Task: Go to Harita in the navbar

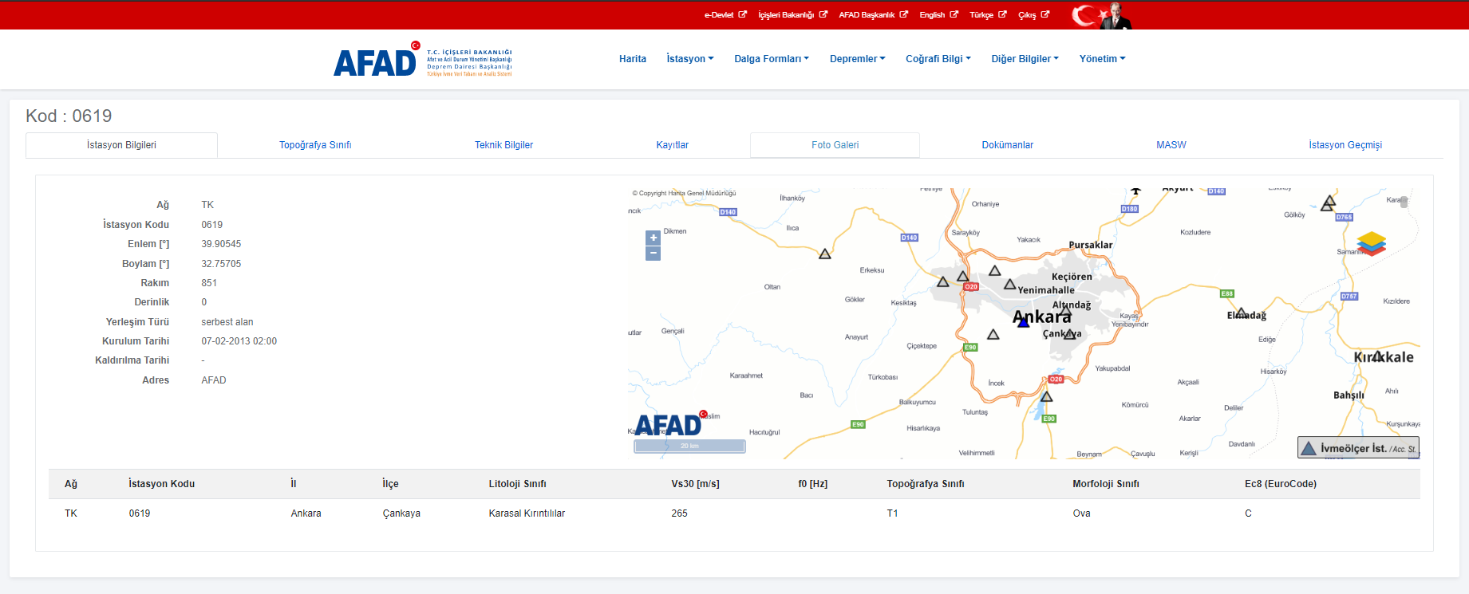Action: point(633,59)
